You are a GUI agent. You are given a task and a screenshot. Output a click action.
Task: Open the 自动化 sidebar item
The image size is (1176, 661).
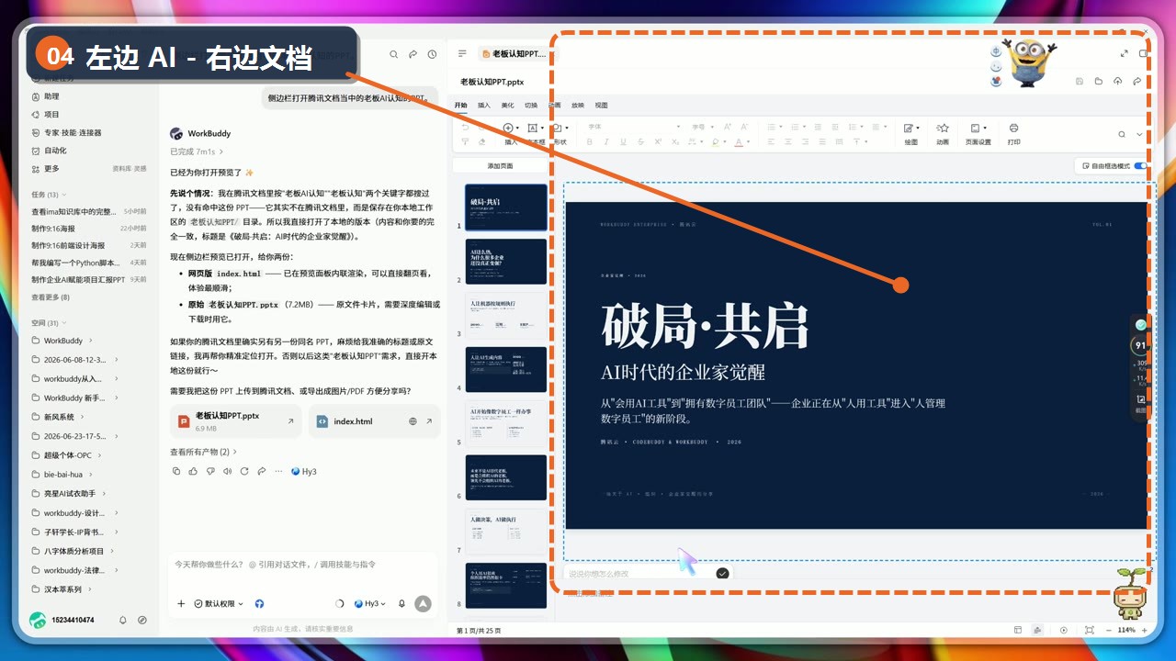[55, 151]
